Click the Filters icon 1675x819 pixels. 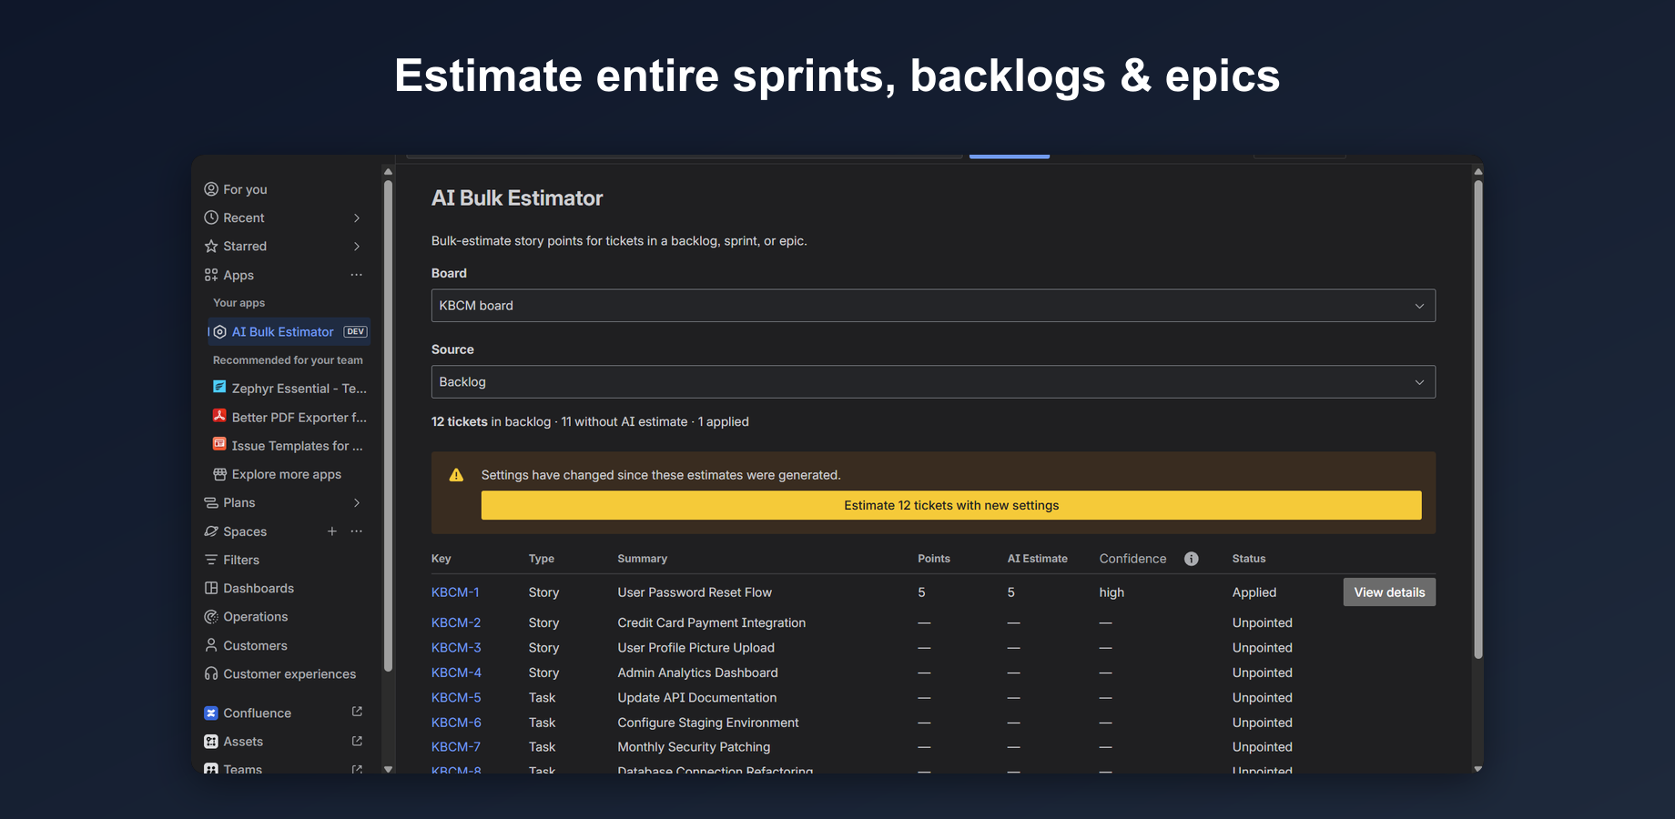211,560
